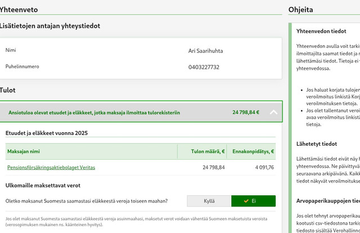Select Kyllä for taxes paid abroad
360x233 pixels.
coord(209,201)
